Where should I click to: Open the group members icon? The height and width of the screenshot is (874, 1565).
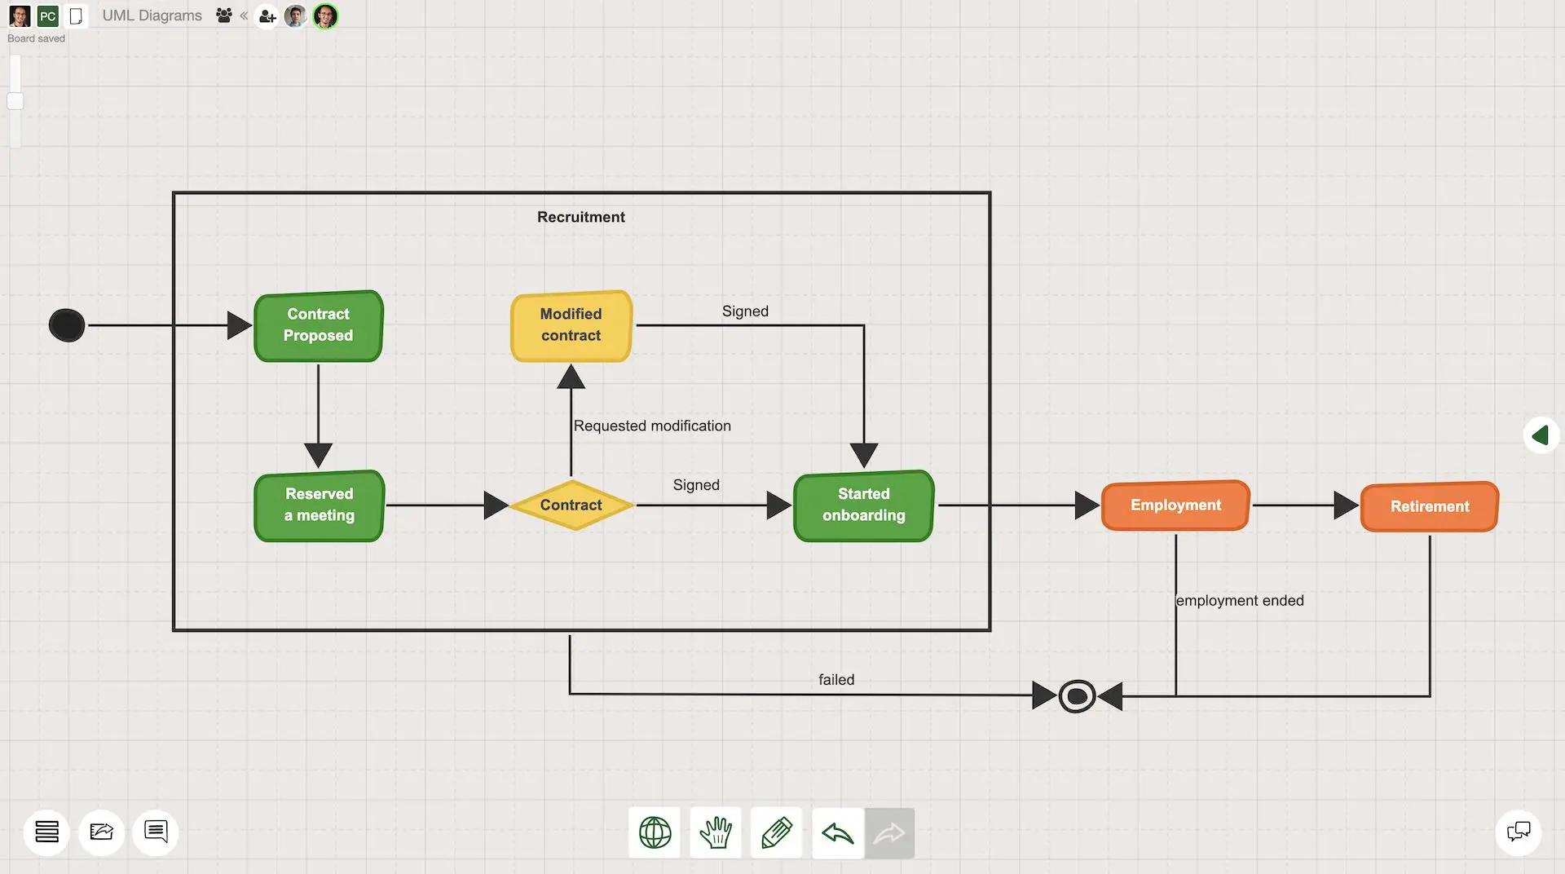[224, 15]
